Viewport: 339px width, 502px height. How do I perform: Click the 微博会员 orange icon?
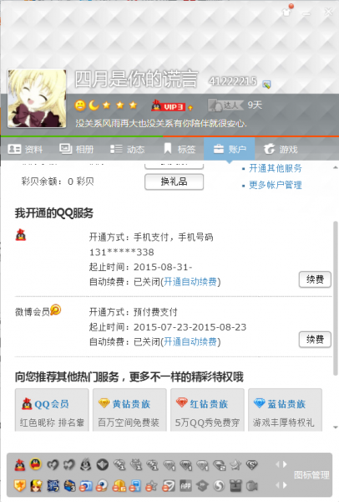click(x=56, y=310)
